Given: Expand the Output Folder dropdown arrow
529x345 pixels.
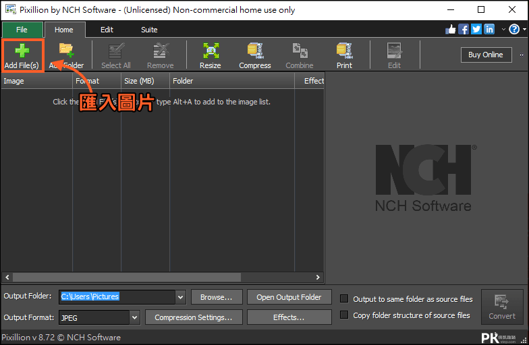Looking at the screenshot, I should click(181, 297).
